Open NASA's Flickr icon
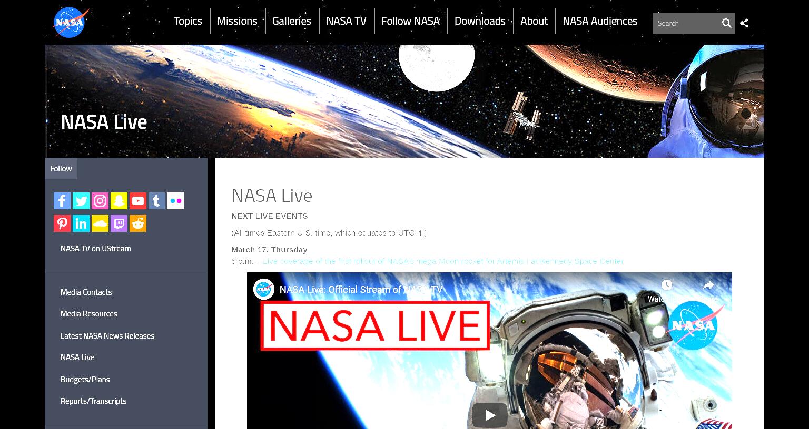Screen dimensions: 809x429 (176, 201)
